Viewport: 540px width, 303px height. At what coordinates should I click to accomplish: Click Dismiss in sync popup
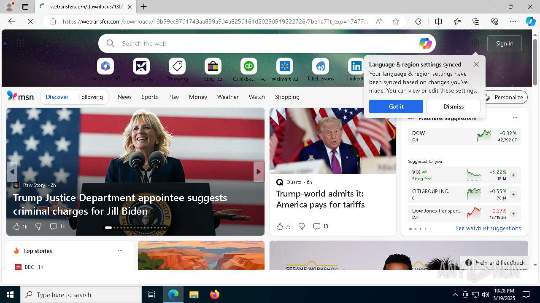tap(454, 106)
